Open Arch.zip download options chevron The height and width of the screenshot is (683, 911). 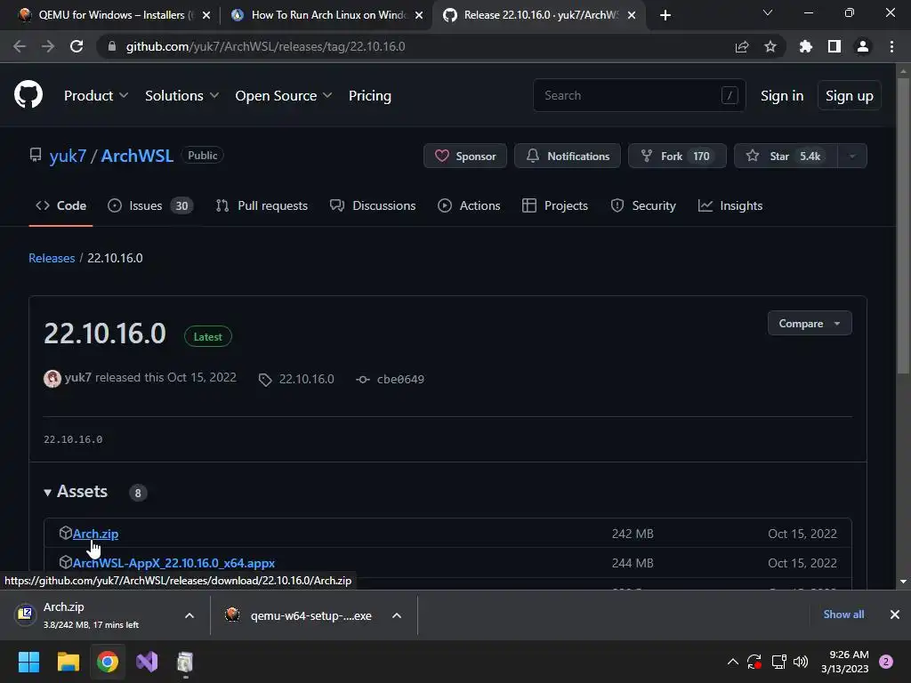pyautogui.click(x=189, y=615)
